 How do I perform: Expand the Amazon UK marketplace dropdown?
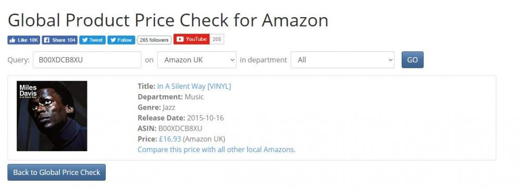tap(197, 60)
